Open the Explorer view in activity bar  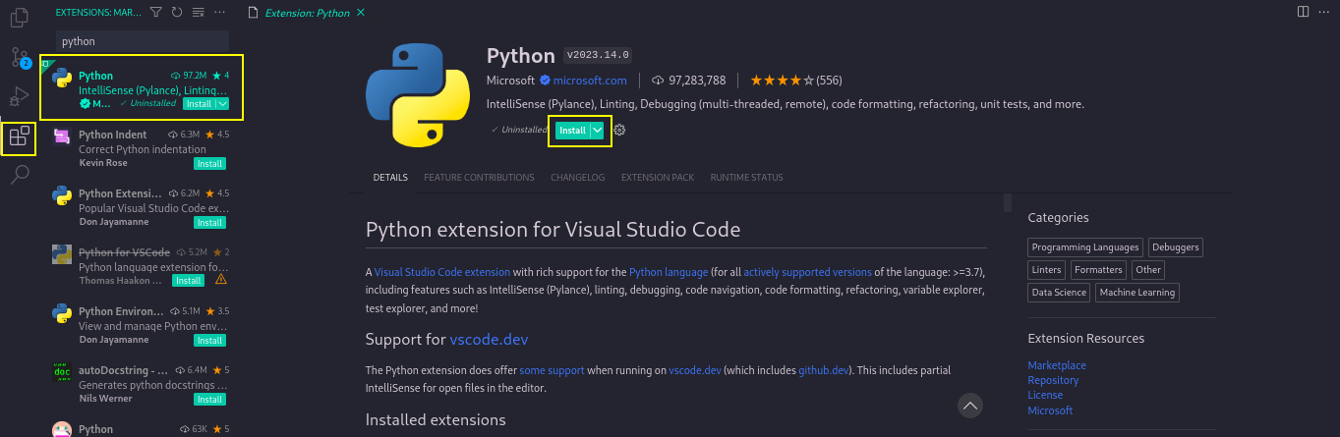[19, 18]
